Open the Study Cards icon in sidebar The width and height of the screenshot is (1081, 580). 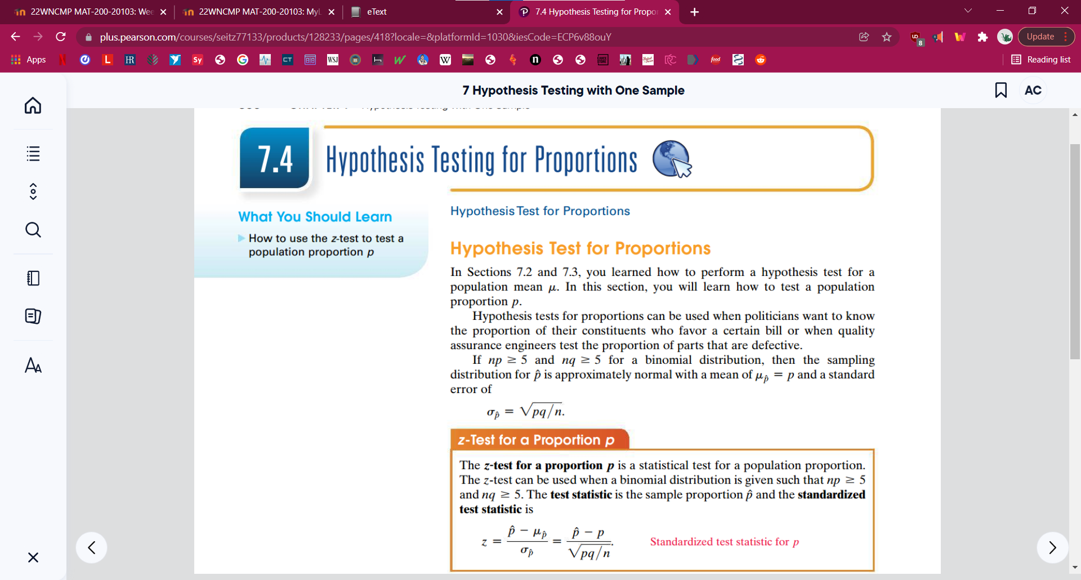pyautogui.click(x=33, y=316)
